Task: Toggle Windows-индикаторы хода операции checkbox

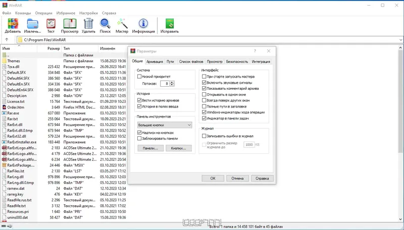Action: 204,112
